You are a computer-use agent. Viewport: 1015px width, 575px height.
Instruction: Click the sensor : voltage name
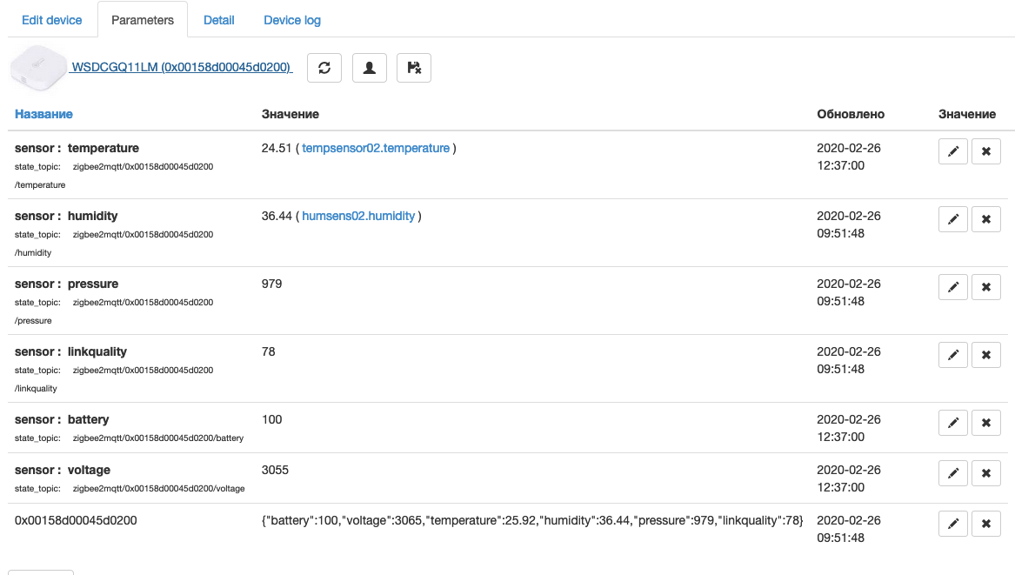point(63,470)
